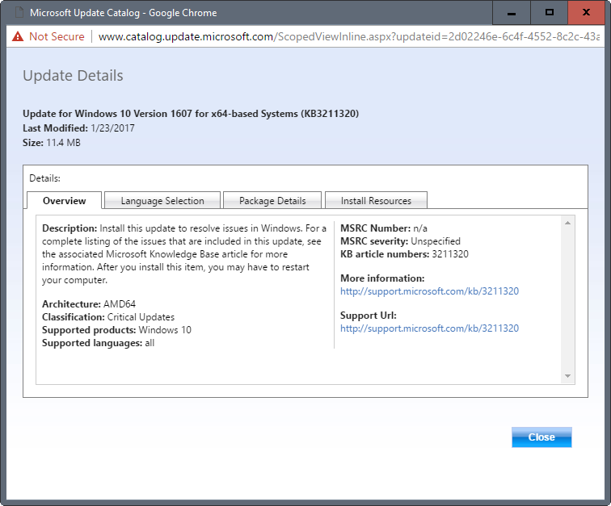Screen dimensions: 611x506
Task: Click the MSRC Number n/a text
Action: 384,228
